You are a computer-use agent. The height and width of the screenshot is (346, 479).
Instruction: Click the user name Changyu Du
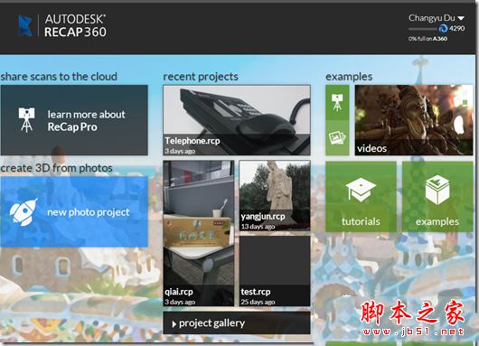point(432,18)
